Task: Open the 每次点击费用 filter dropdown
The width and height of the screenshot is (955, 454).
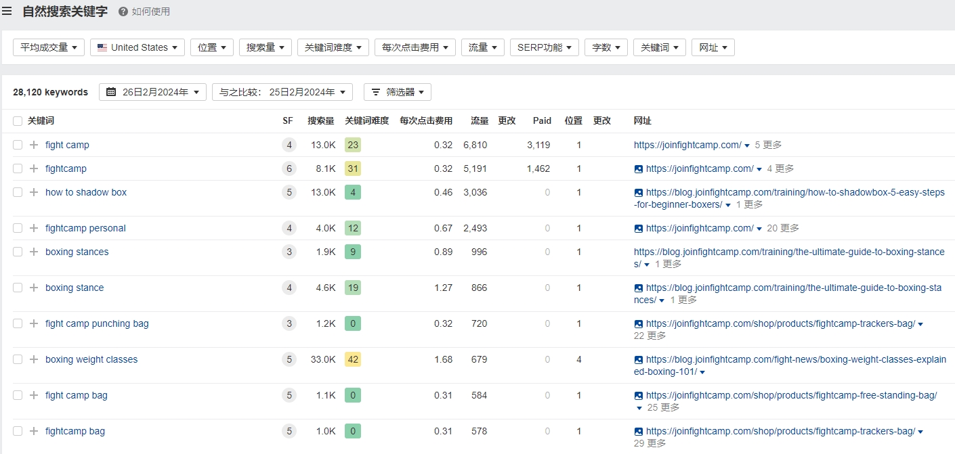Action: tap(415, 47)
